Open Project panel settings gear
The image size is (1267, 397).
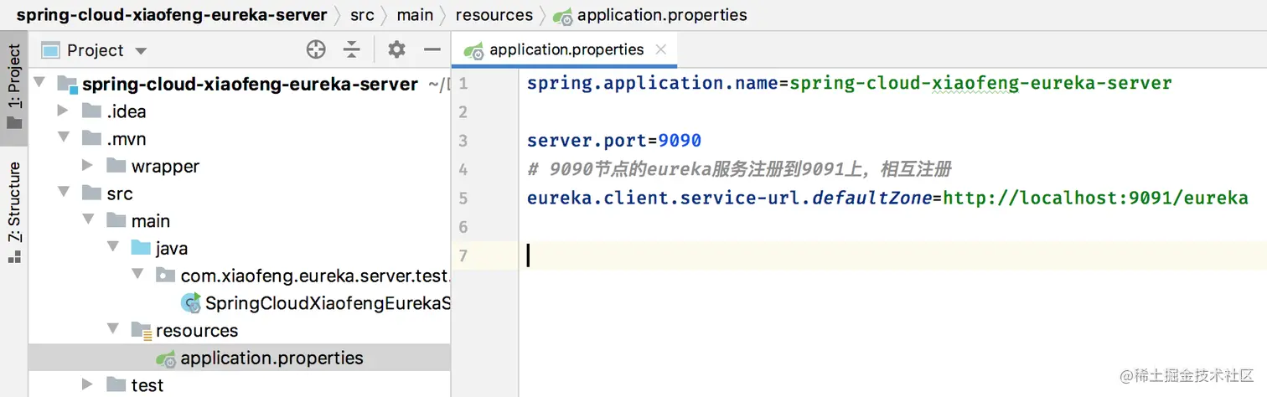pyautogui.click(x=396, y=49)
